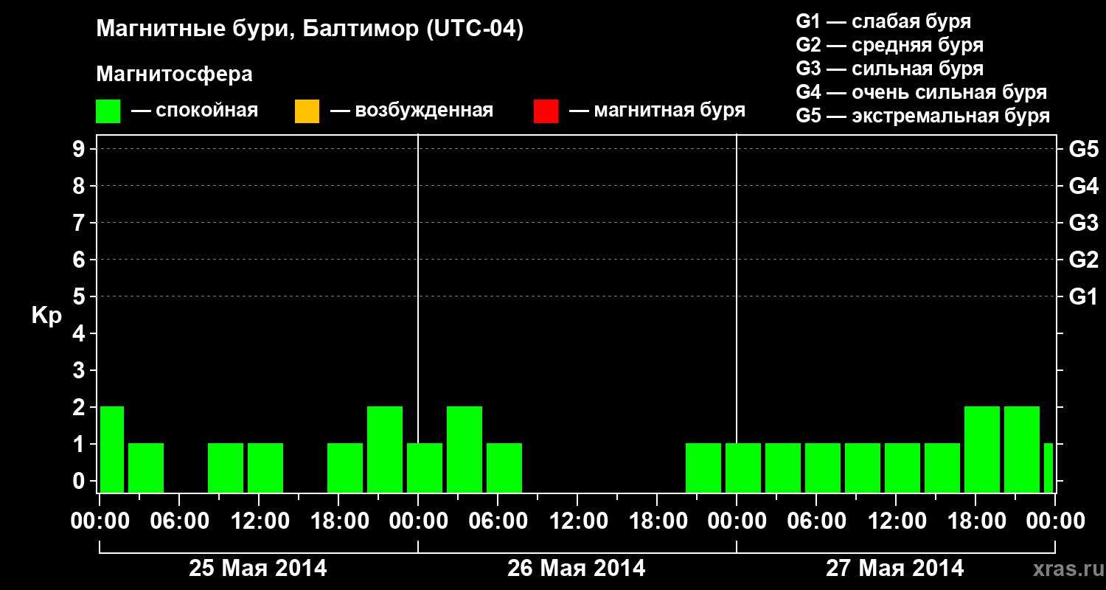Click the date label 25 Мая 2014
Image resolution: width=1106 pixels, height=590 pixels.
coord(258,569)
